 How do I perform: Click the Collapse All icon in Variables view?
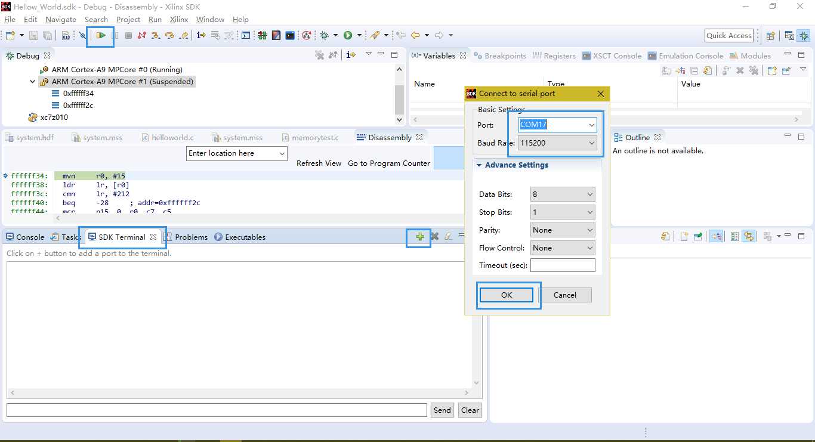pyautogui.click(x=694, y=70)
